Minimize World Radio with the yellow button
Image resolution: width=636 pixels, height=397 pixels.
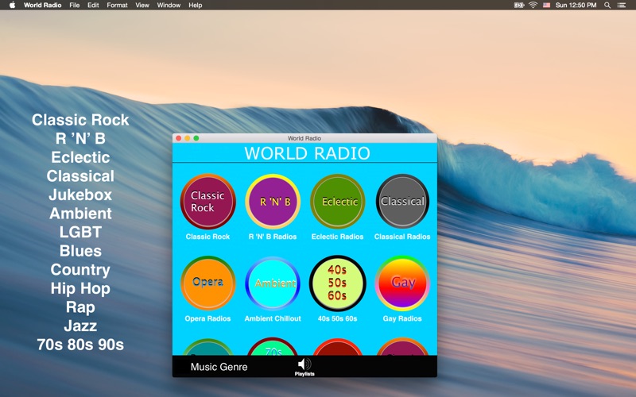point(188,138)
